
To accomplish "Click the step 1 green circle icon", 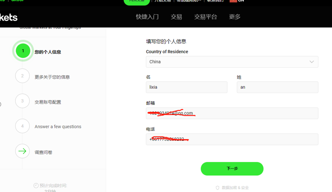I will pos(23,51).
